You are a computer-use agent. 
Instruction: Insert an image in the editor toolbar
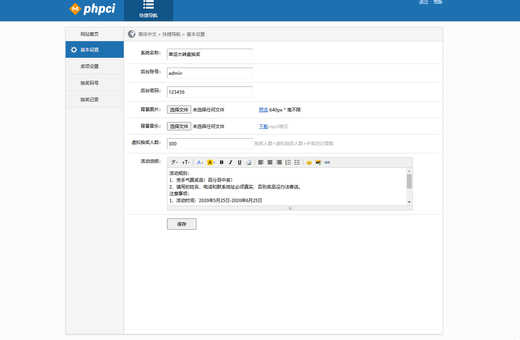pos(318,162)
